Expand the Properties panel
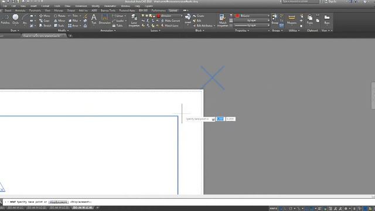The width and height of the screenshot is (375, 211). click(242, 30)
